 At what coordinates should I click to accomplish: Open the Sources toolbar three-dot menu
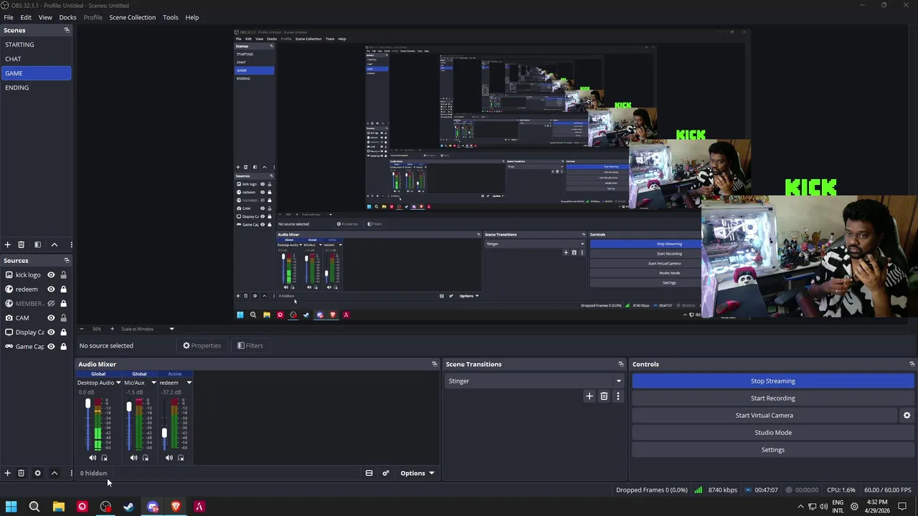click(71, 473)
